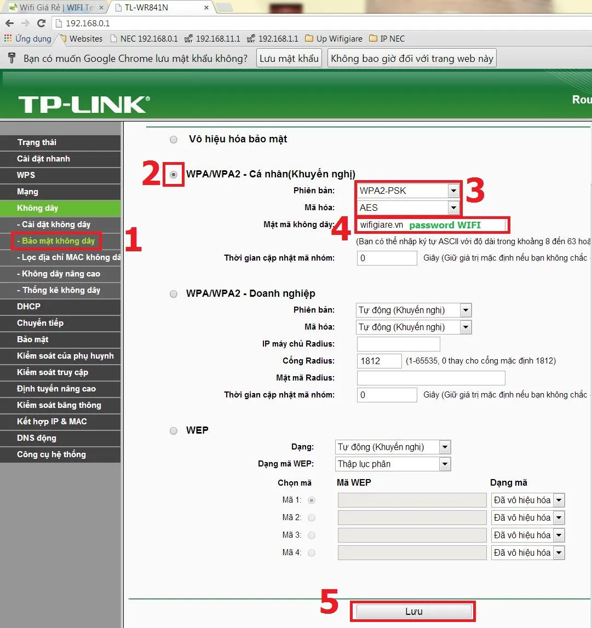
Task: Open the DHCP sidebar menu
Action: point(60,307)
